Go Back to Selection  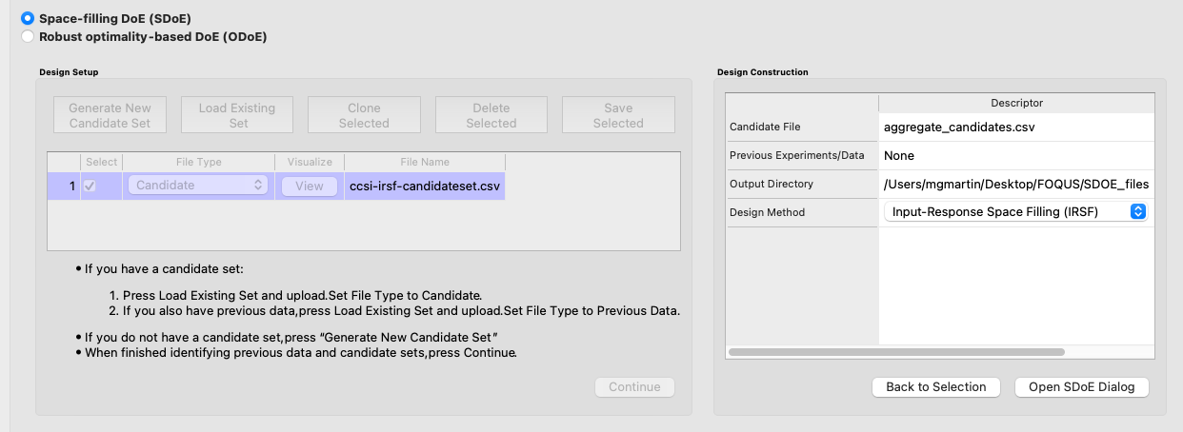(936, 386)
